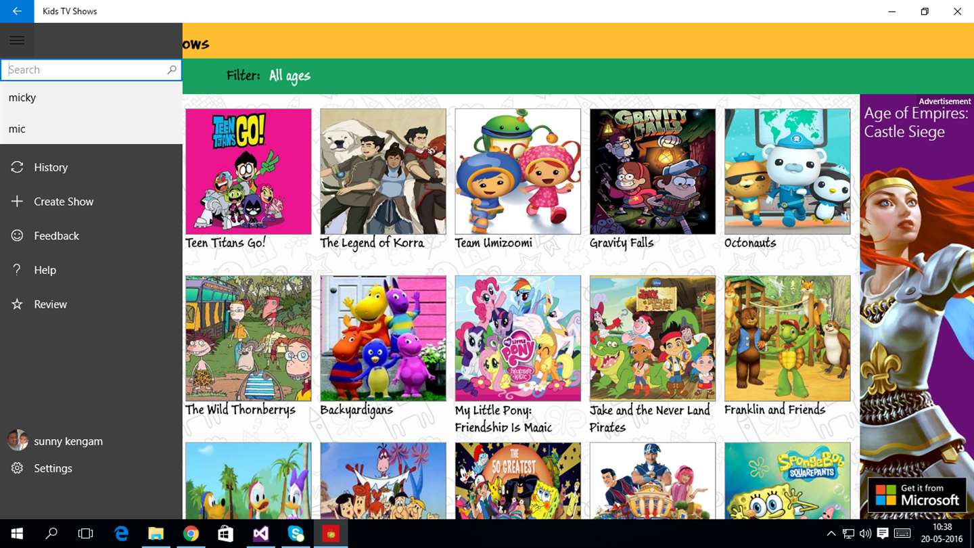
Task: Open the History menu item
Action: [91, 167]
